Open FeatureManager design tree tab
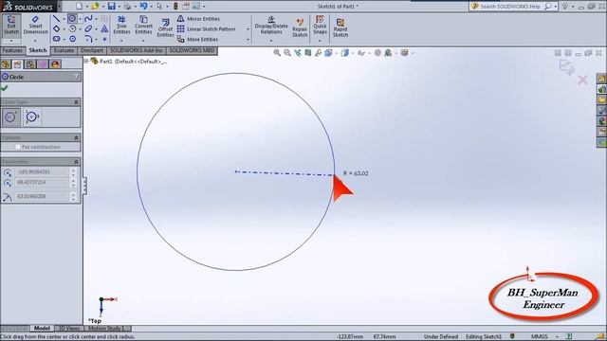The width and height of the screenshot is (607, 341). coord(6,64)
